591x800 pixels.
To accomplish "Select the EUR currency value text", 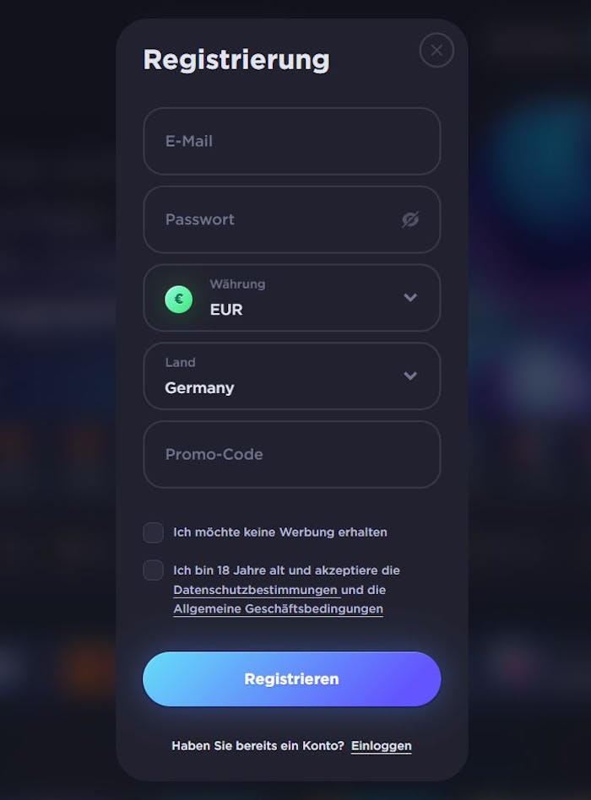I will tap(226, 310).
